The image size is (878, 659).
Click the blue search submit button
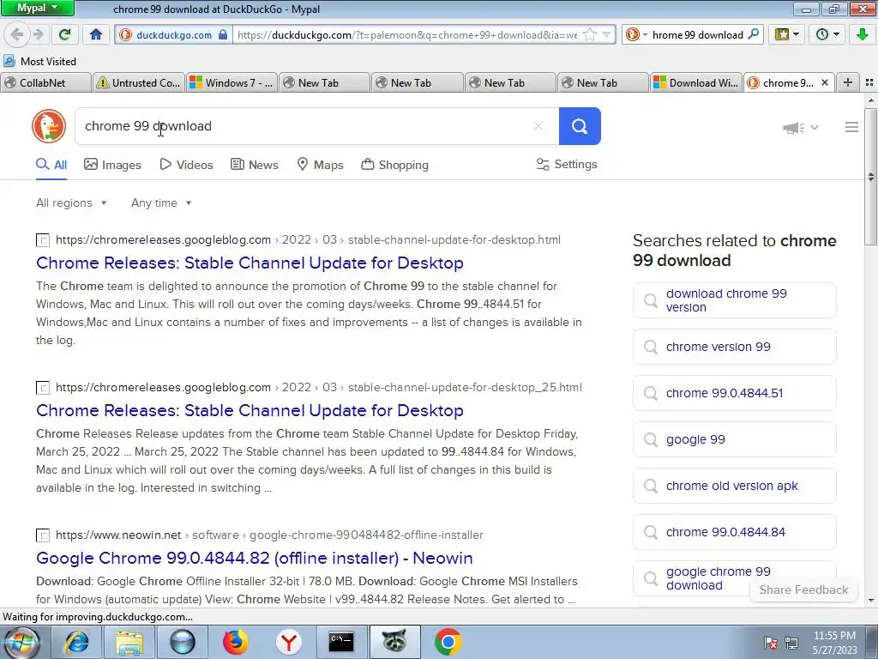click(x=580, y=126)
